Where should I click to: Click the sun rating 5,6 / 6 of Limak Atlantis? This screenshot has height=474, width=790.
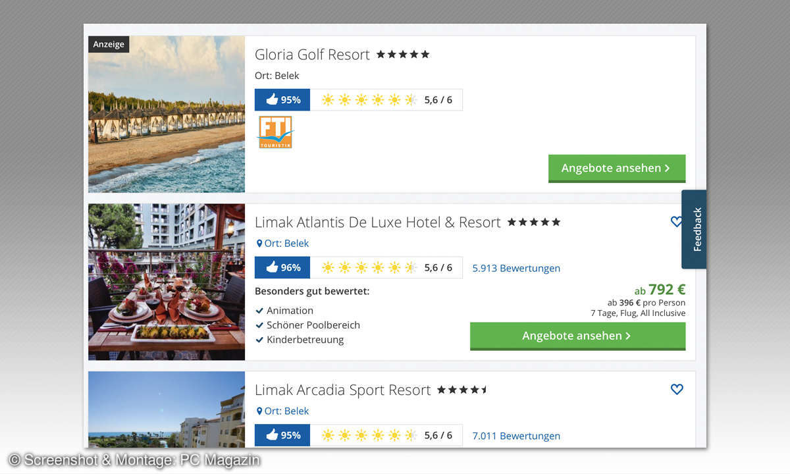pos(386,267)
